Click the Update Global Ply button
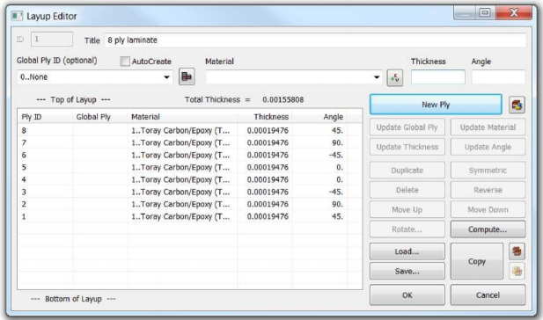Screen dimensions: 543x320 click(407, 127)
